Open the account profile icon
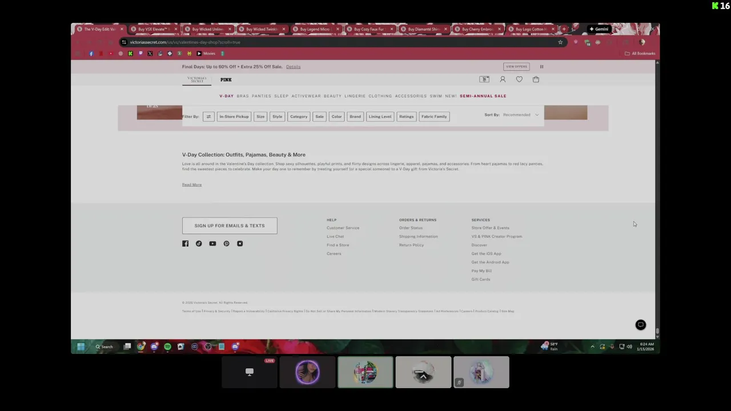731x411 pixels. coord(503,79)
